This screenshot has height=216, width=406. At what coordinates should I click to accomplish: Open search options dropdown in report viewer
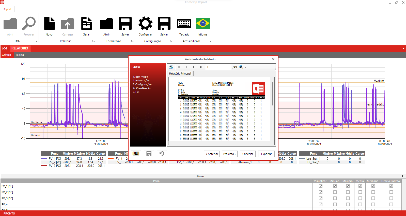(x=245, y=67)
